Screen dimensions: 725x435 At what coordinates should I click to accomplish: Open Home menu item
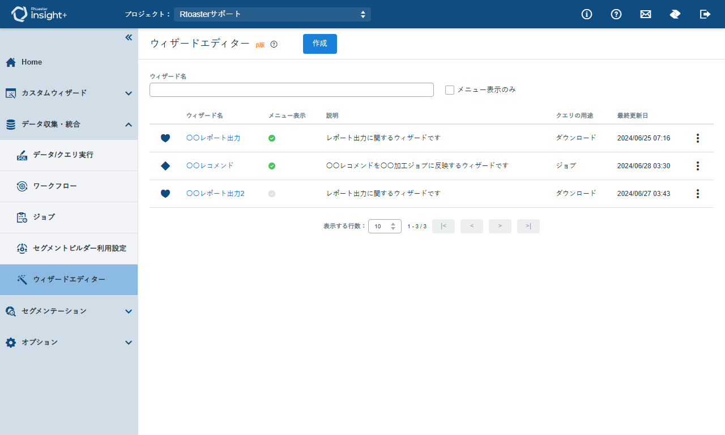69,62
